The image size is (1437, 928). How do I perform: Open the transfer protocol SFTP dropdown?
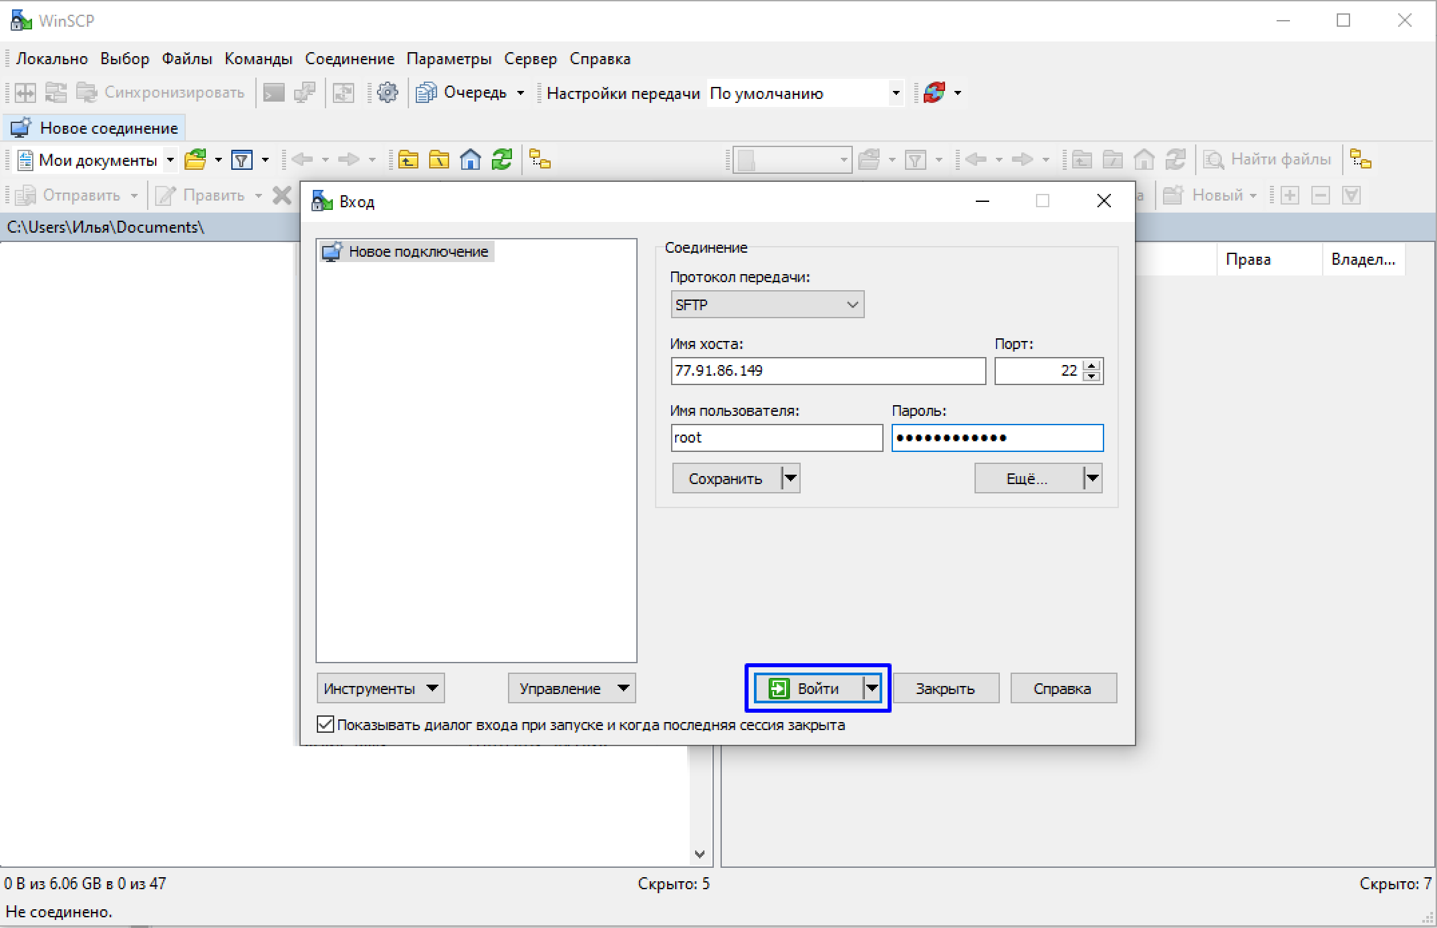[767, 304]
